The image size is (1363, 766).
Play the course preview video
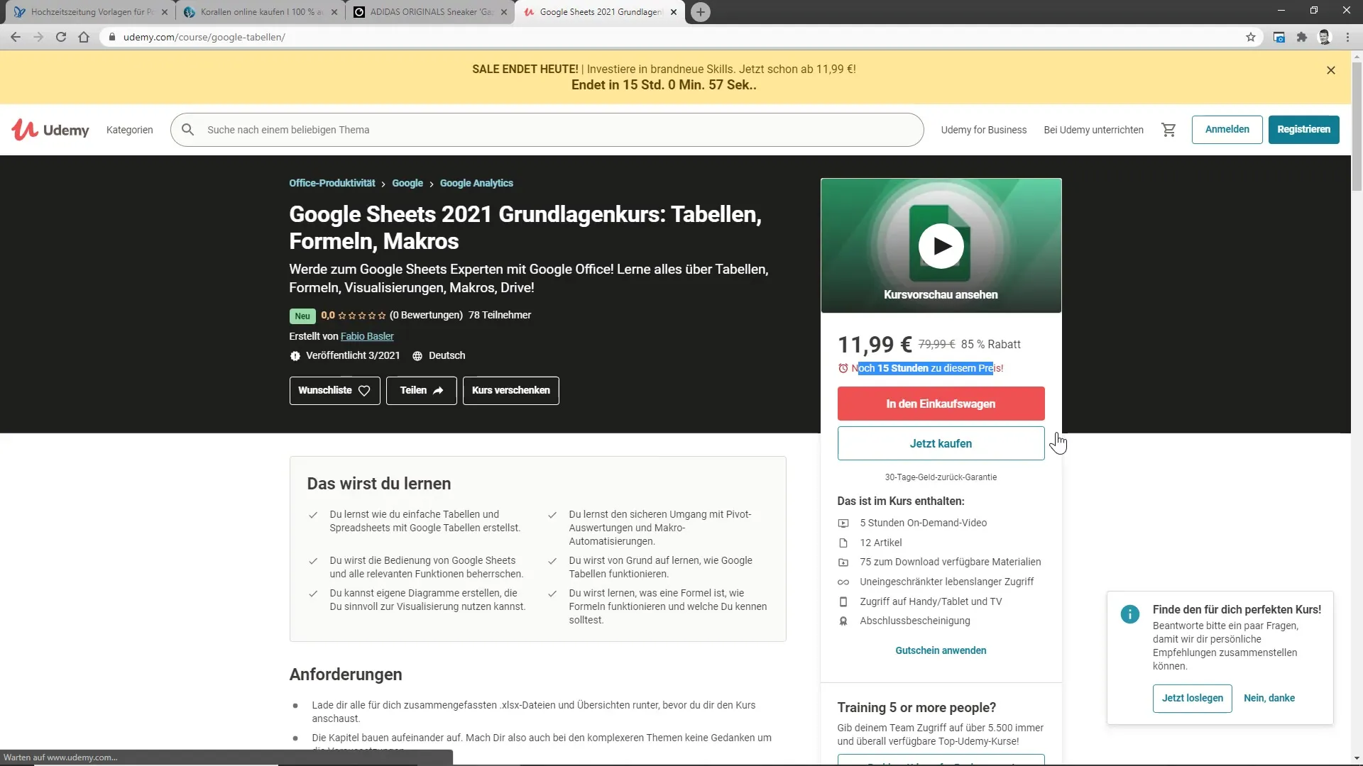coord(941,246)
